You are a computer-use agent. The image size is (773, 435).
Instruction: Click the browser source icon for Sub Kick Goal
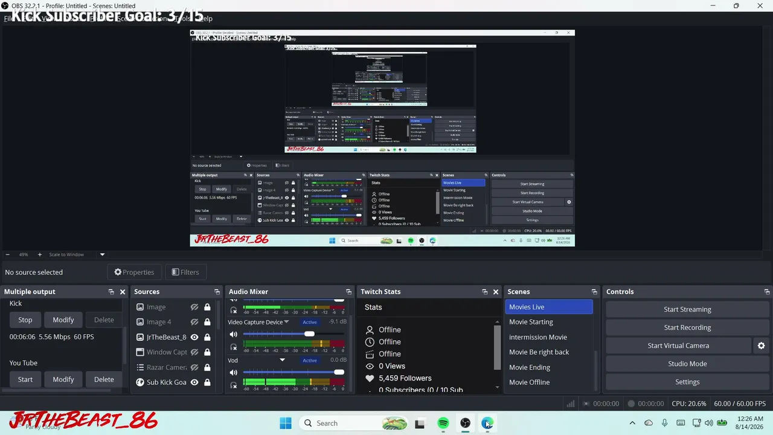[140, 382]
